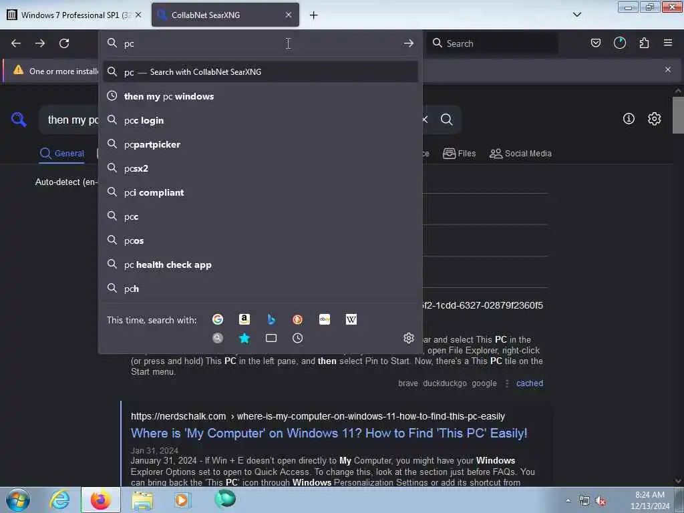This screenshot has height=513, width=684.
Task: Pick suggestion 'pcpartpicker'
Action: point(261,144)
